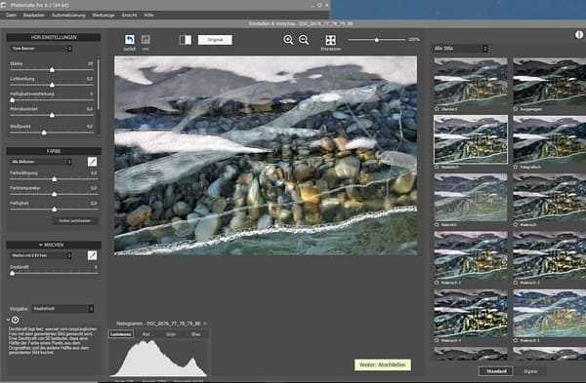Image resolution: width=586 pixels, height=383 pixels.
Task: Open the Ansicht menu
Action: point(129,16)
